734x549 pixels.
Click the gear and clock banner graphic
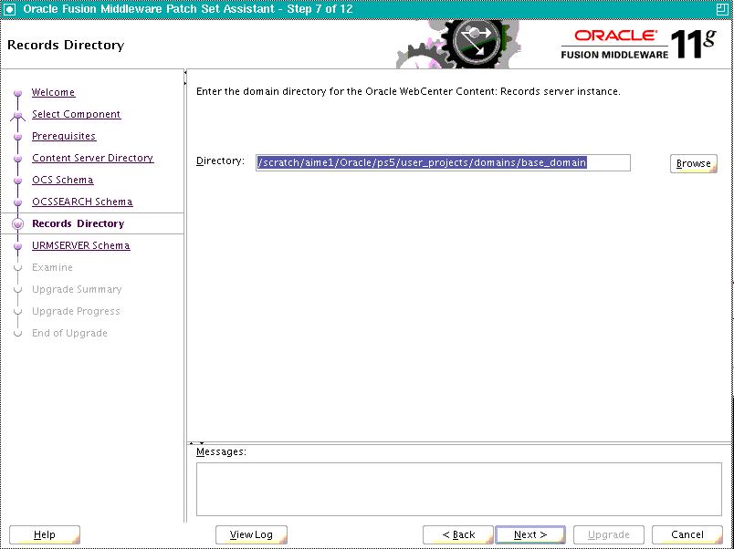(x=457, y=44)
